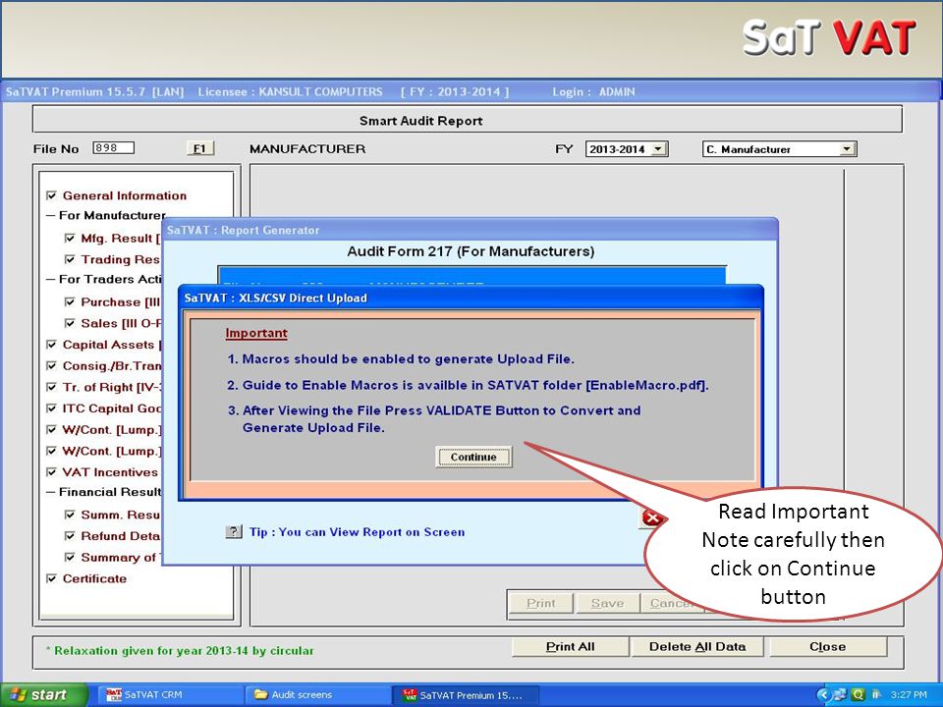The height and width of the screenshot is (707, 943).
Task: Click the File No input field
Action: click(113, 148)
